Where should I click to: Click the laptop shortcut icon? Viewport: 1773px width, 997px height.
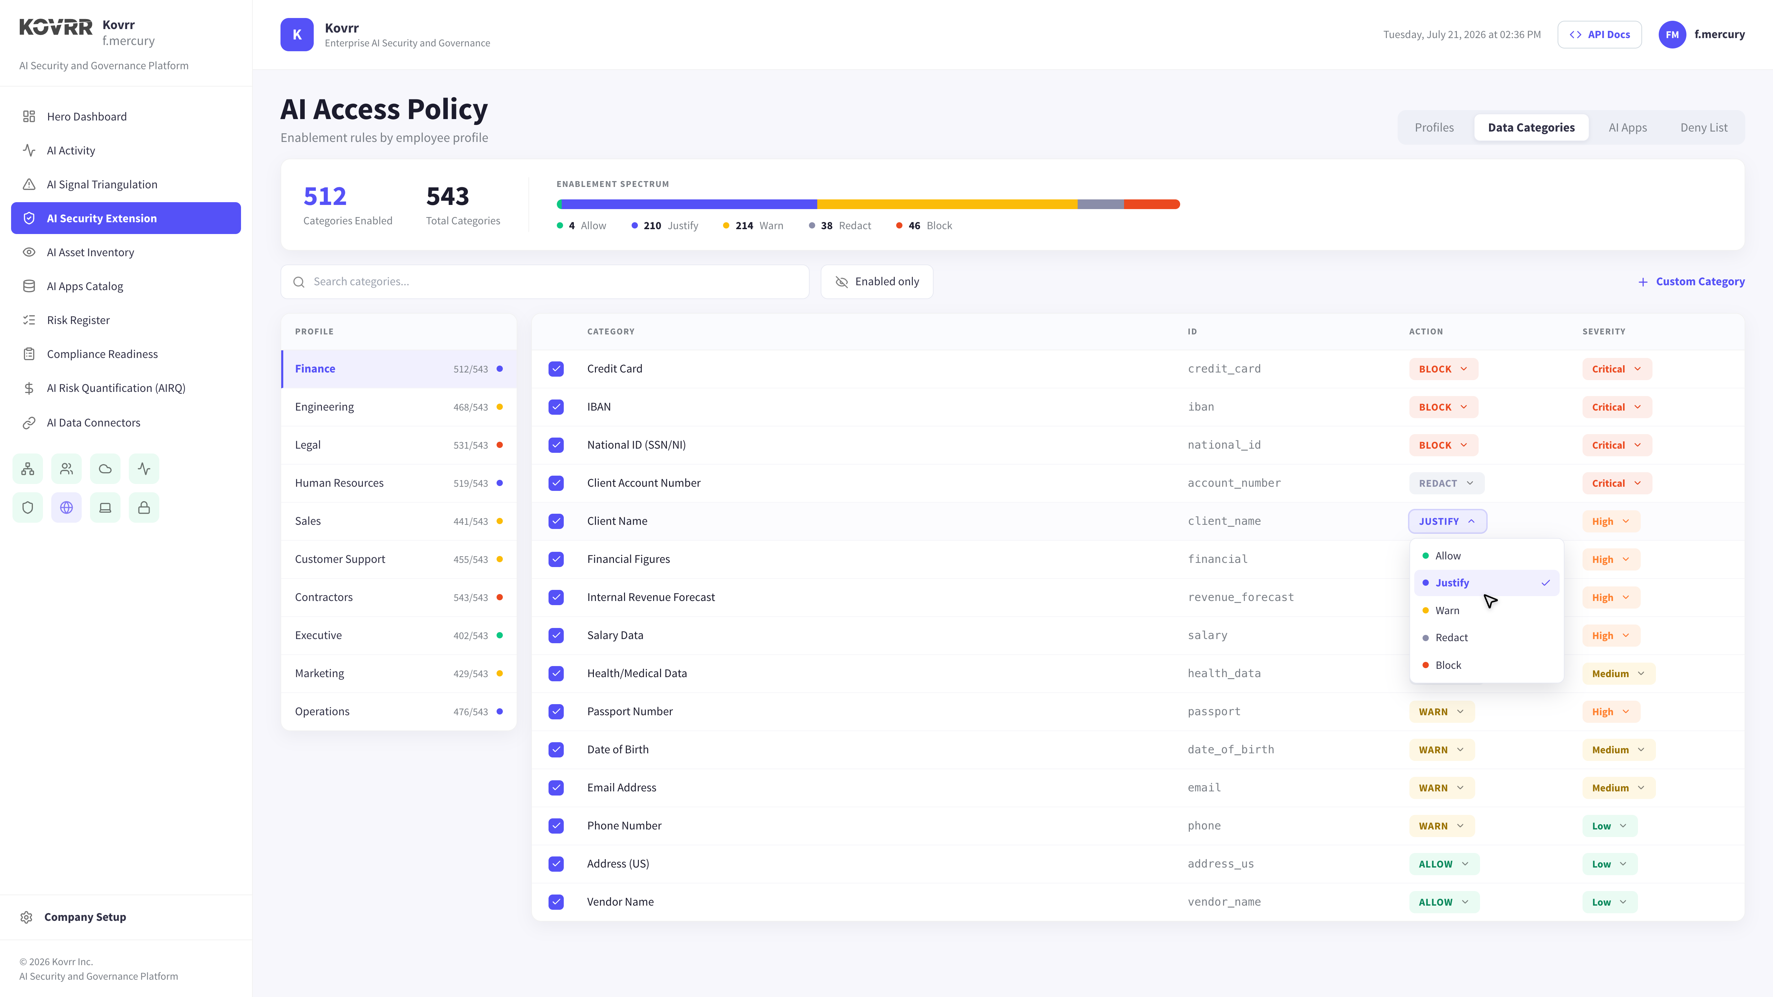[x=105, y=507]
